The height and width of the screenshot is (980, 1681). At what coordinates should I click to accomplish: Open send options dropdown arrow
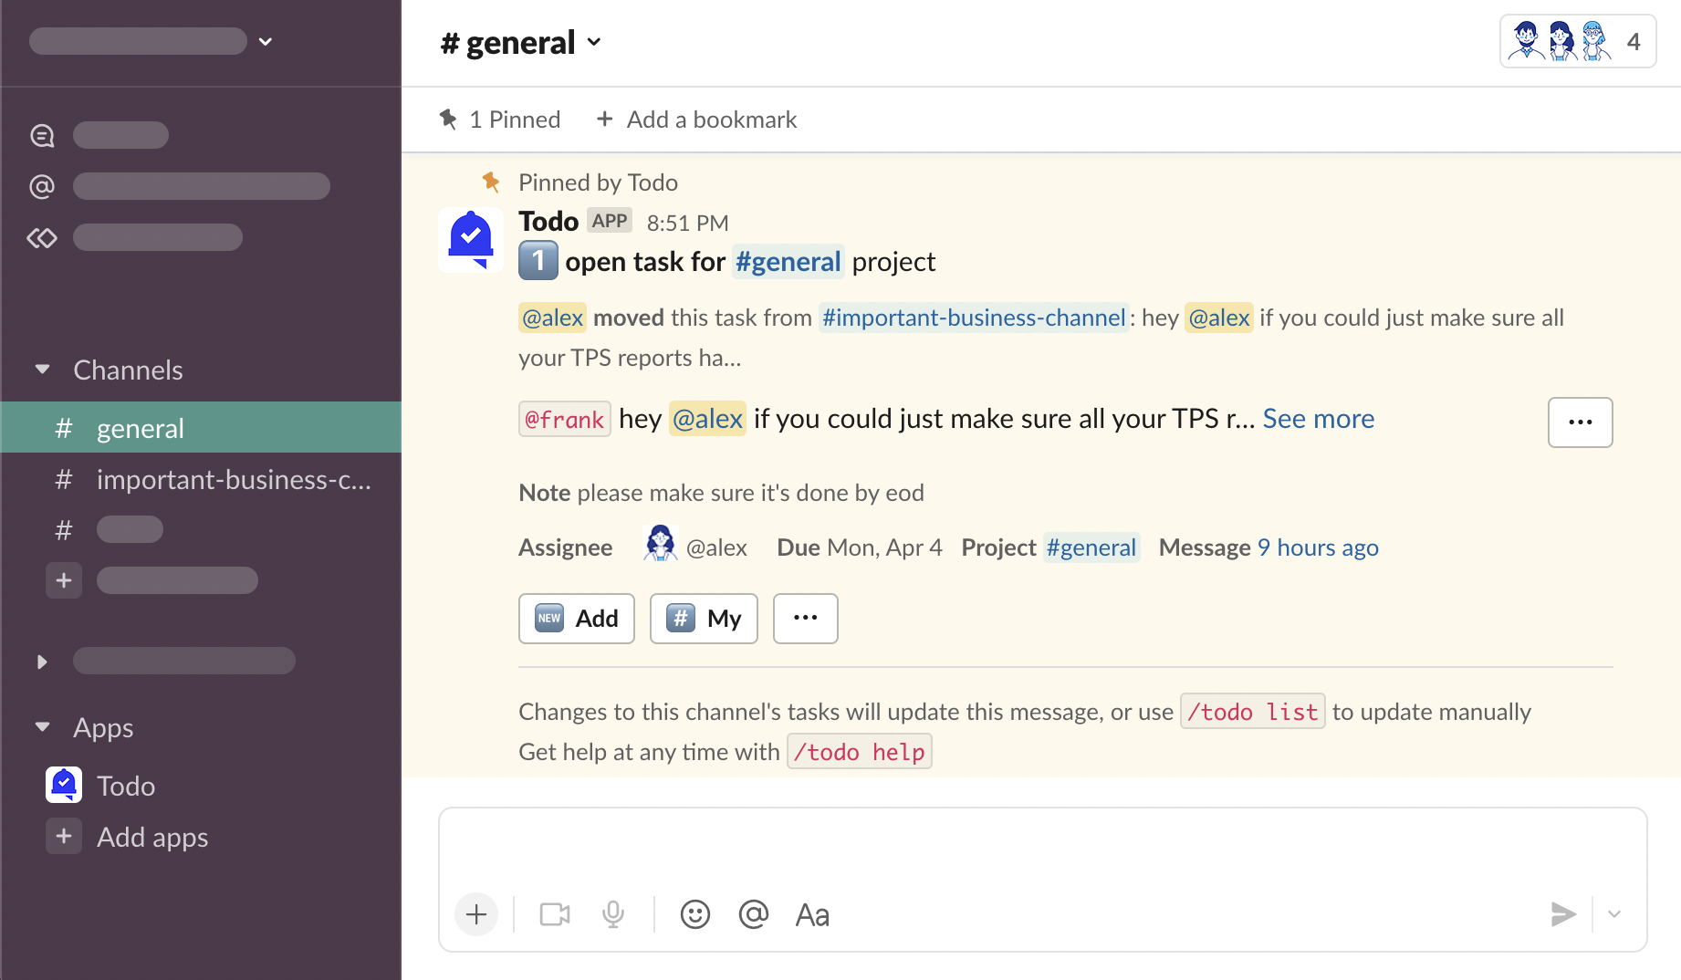coord(1614,914)
